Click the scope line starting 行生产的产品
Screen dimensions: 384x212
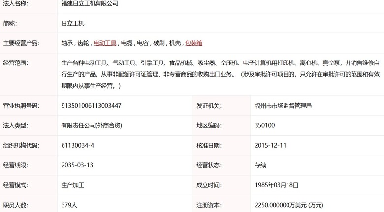tap(221, 74)
